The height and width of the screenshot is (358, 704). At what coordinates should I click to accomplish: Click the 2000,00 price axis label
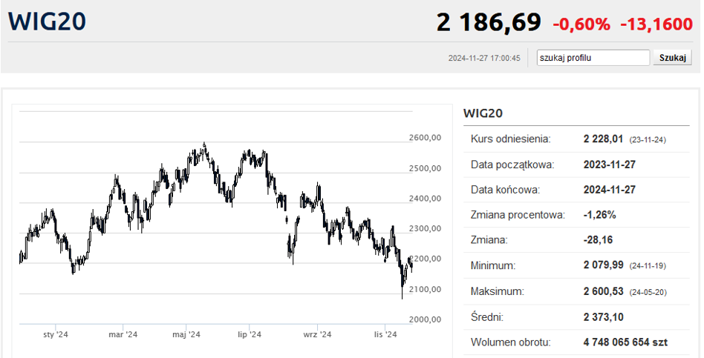coord(426,319)
